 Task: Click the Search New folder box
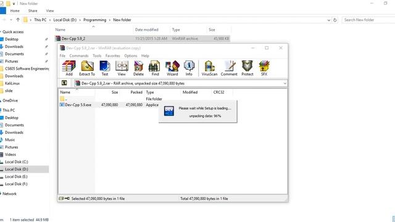tap(368, 20)
